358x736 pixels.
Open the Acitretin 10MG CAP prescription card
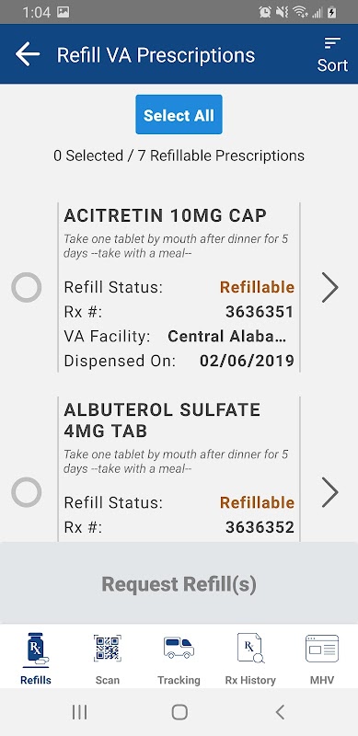tap(179, 287)
